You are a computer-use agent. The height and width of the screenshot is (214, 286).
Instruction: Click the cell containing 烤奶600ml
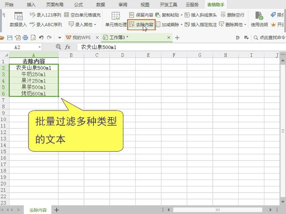click(34, 93)
